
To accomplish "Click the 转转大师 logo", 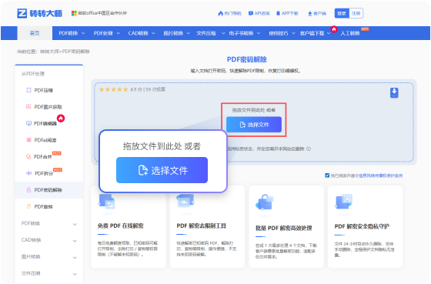I will [40, 13].
